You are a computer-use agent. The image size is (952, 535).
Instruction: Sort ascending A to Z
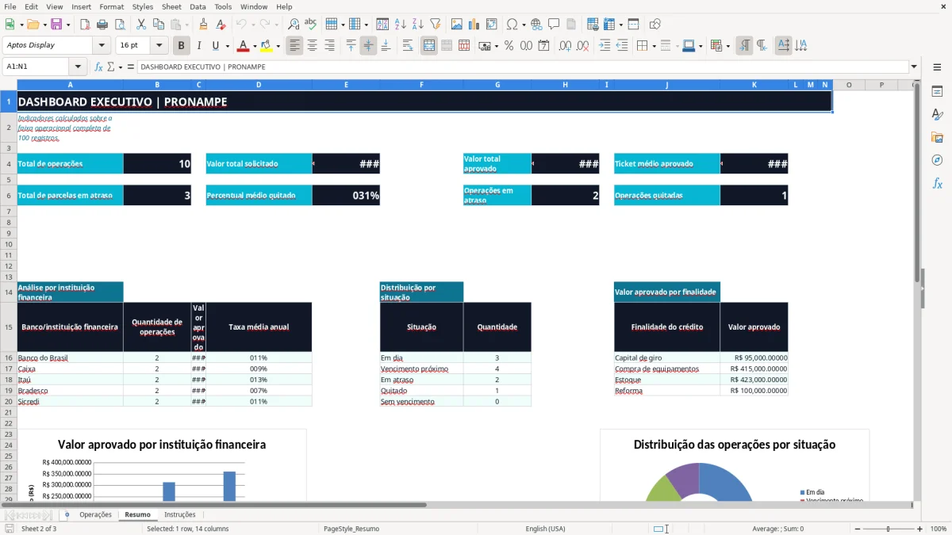[x=400, y=25]
